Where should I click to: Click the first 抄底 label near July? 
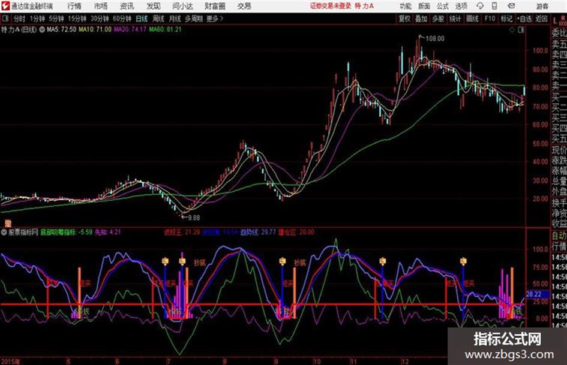click(200, 263)
